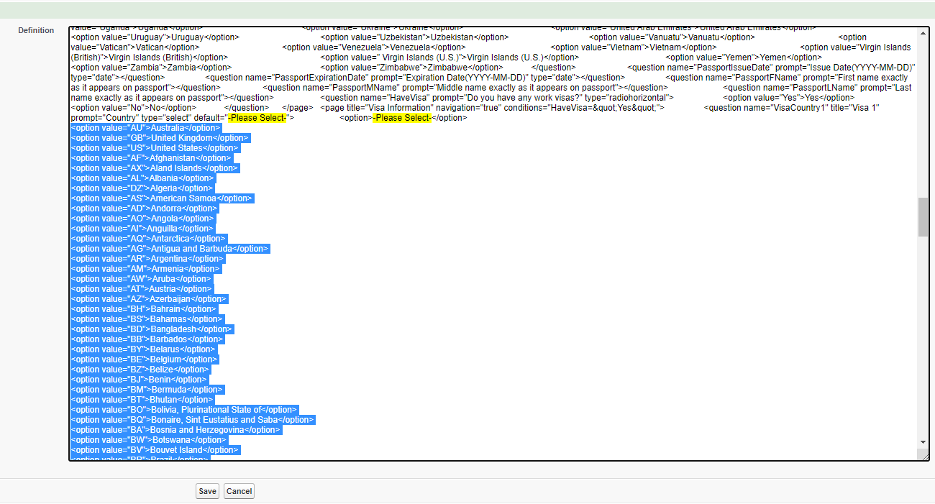Place cursor on the Bermuda option line
The height and width of the screenshot is (504, 935).
pyautogui.click(x=147, y=390)
